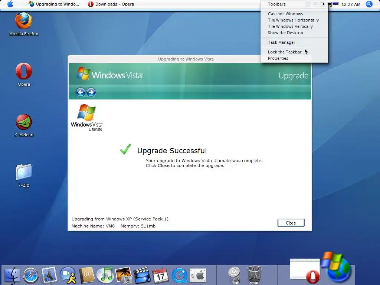Click the Forward arrow in upgrade window

tap(91, 92)
